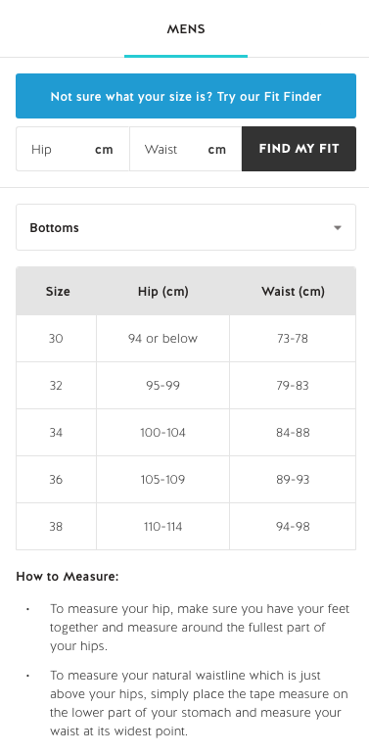
Task: Focus the Hip measurement input field
Action: (72, 149)
